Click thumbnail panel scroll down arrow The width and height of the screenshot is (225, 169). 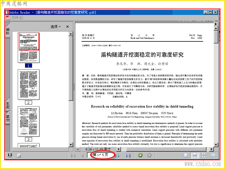click(71, 145)
